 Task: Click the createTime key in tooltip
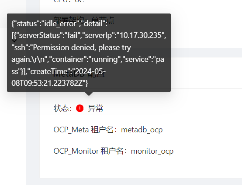49,71
